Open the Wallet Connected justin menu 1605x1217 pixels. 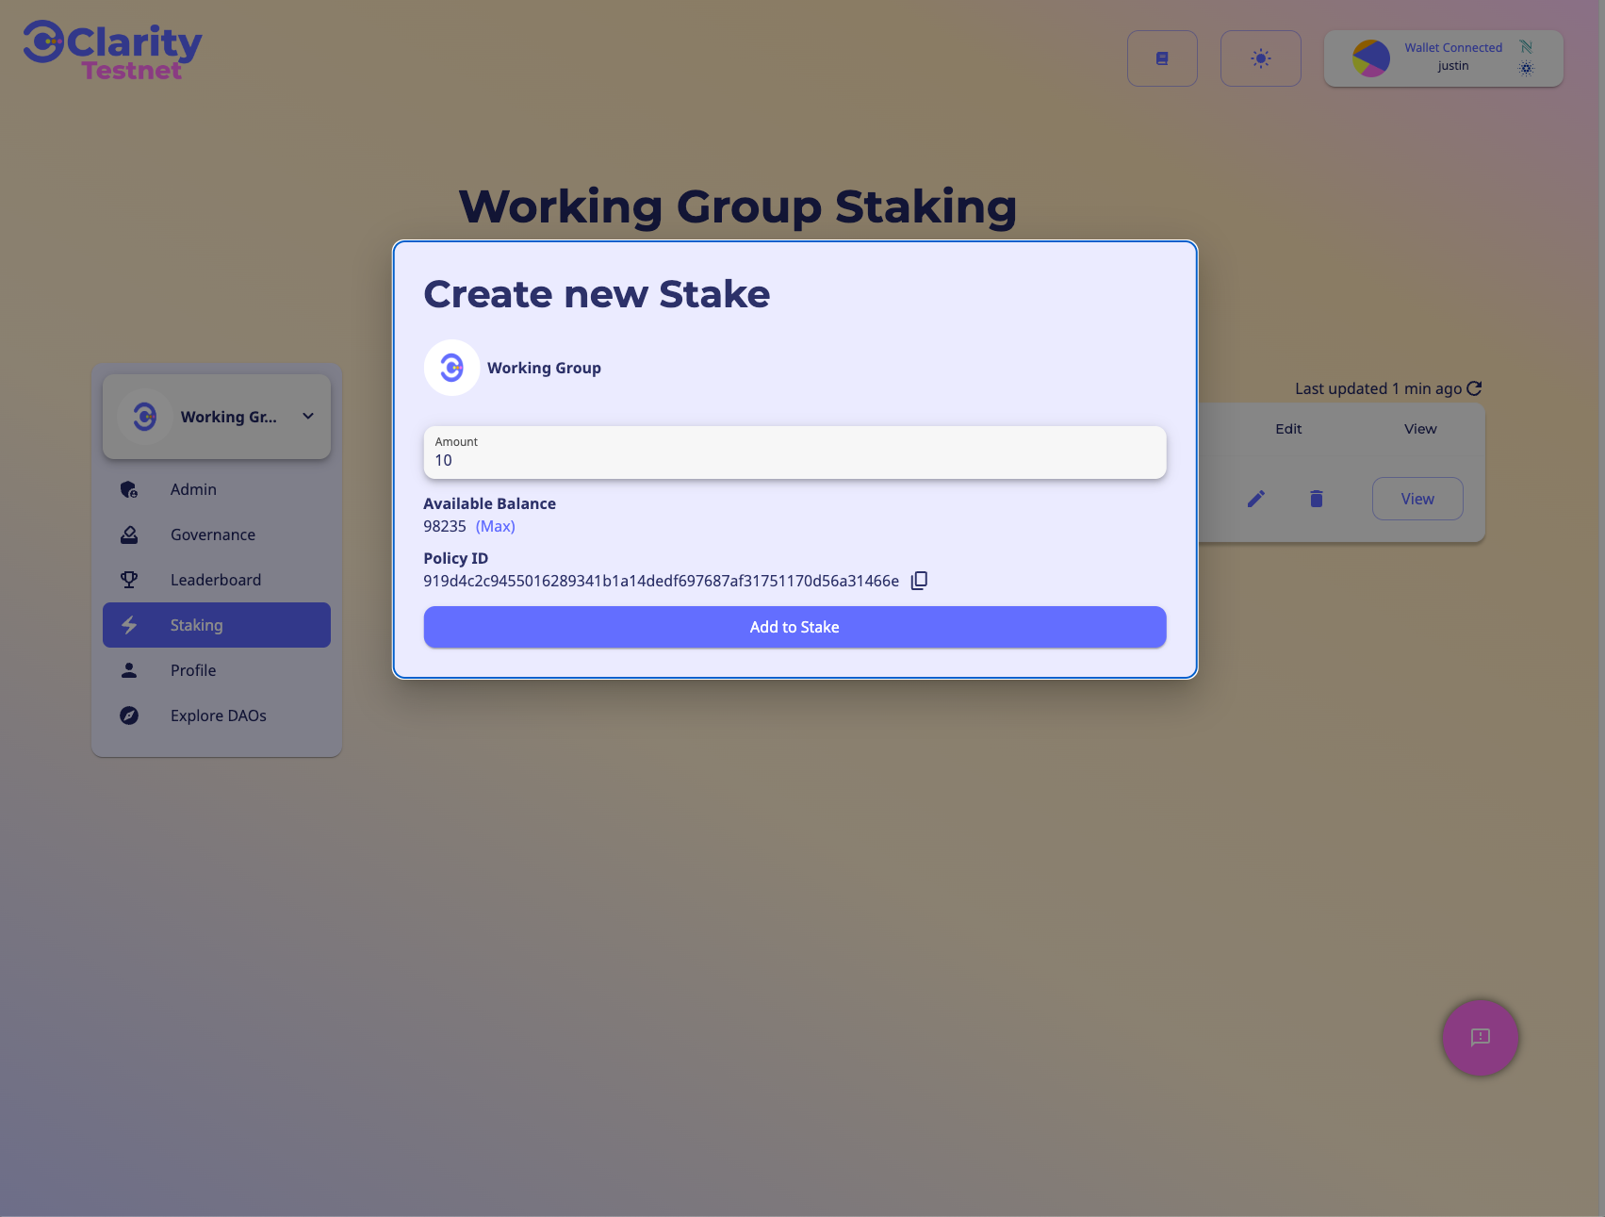(1452, 58)
